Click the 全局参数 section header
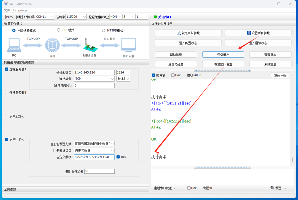 coord(75,189)
